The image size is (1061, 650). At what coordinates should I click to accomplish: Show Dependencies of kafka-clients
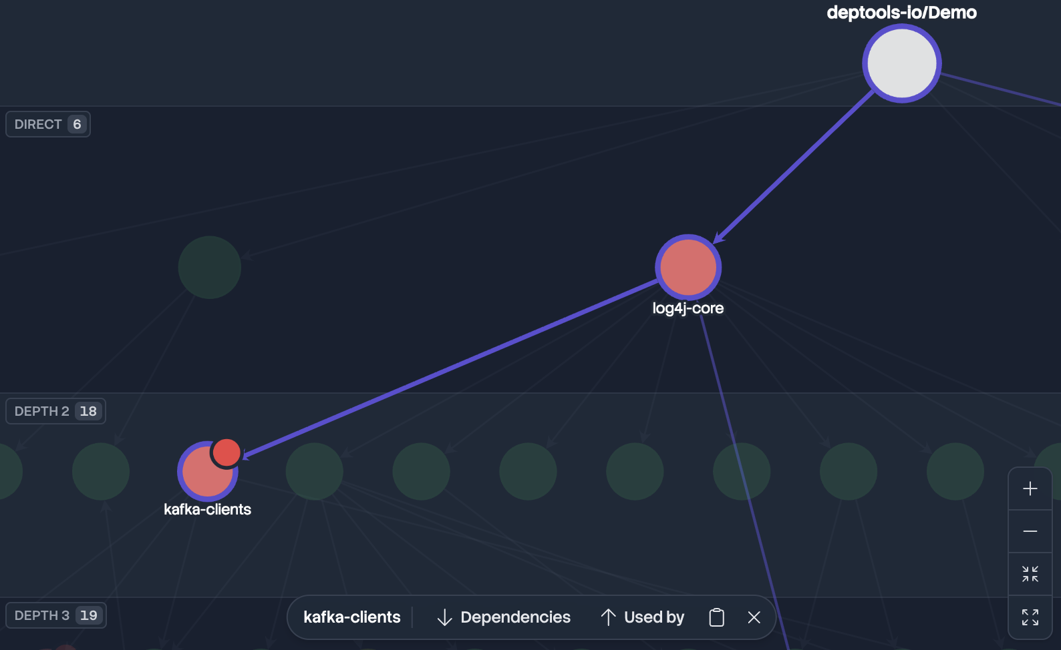504,617
